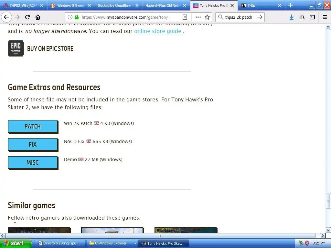Toggle the sidebar view icon
The width and height of the screenshot is (331, 248).
312,17
